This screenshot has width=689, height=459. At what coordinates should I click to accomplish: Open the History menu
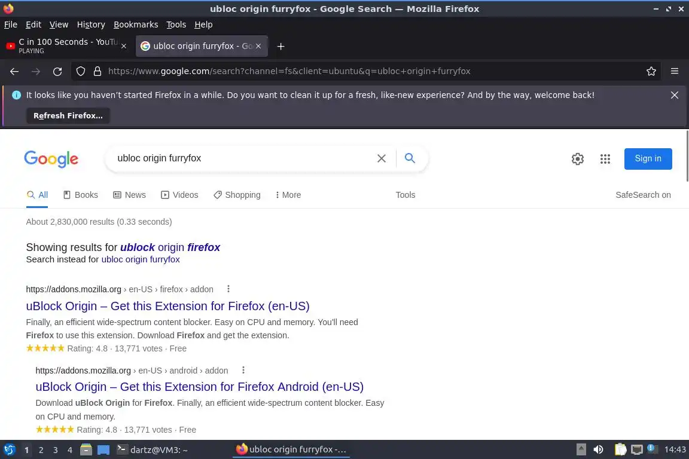pos(91,25)
